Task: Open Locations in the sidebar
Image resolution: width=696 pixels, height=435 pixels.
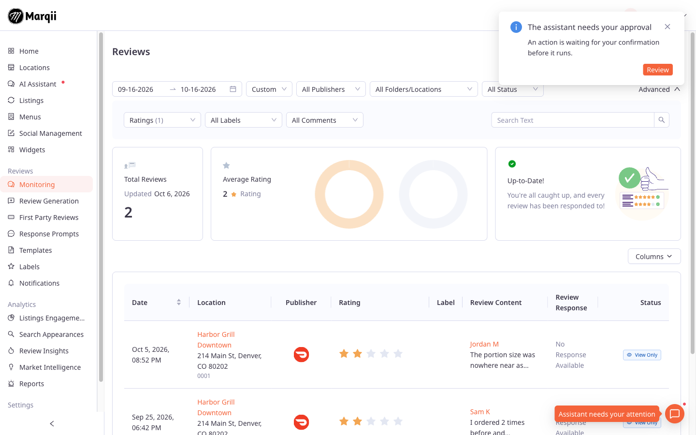Action: 34,68
